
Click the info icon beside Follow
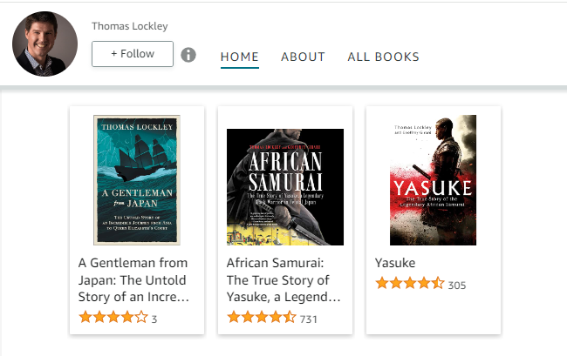188,55
